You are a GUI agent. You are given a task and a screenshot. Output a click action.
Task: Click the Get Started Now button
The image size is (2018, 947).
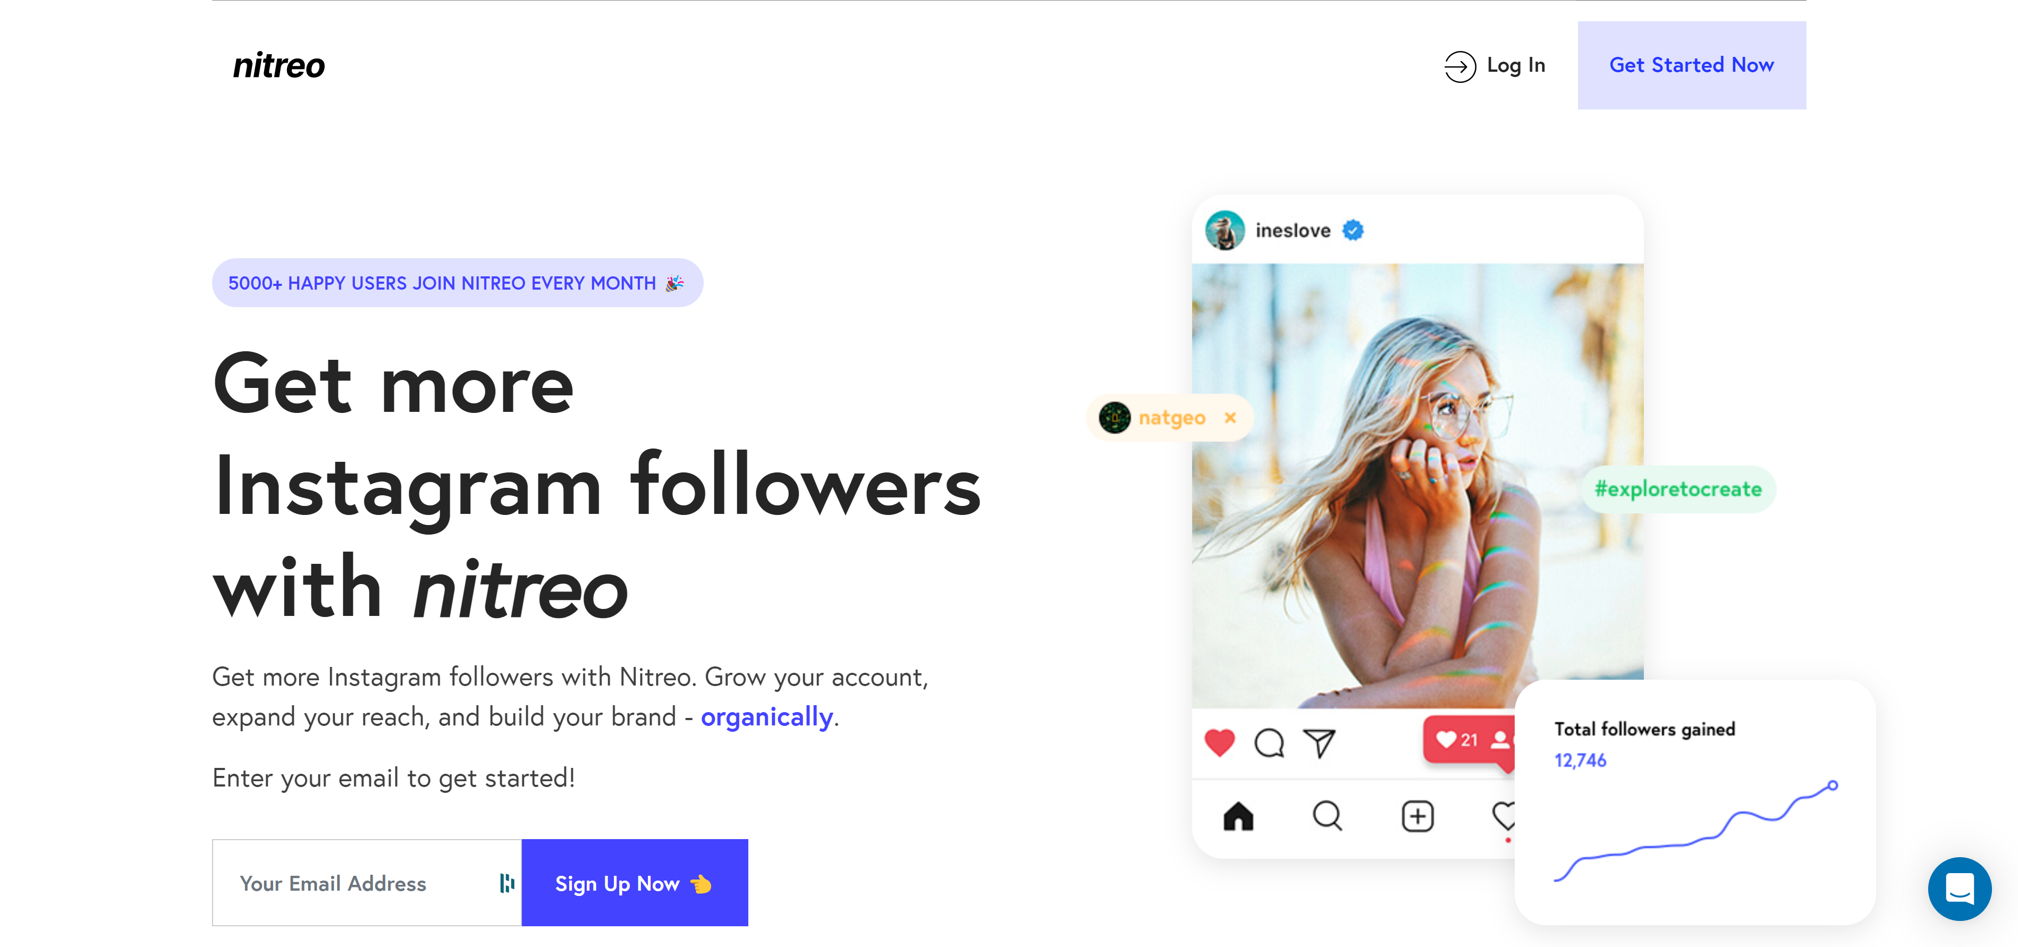(1691, 65)
